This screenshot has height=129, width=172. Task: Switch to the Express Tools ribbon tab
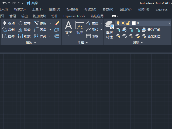[x=74, y=16]
